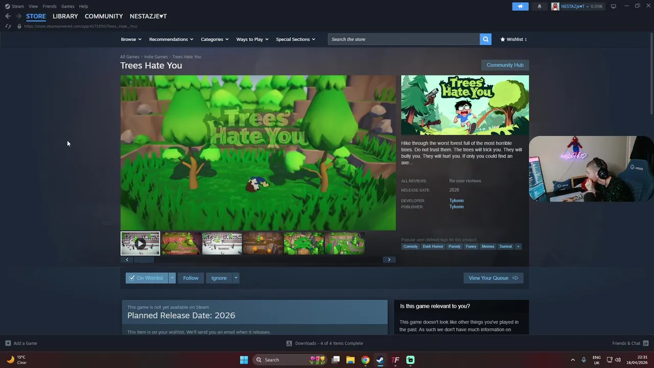Image resolution: width=654 pixels, height=368 pixels.
Task: Open the Ways to Play dropdown
Action: coord(252,39)
